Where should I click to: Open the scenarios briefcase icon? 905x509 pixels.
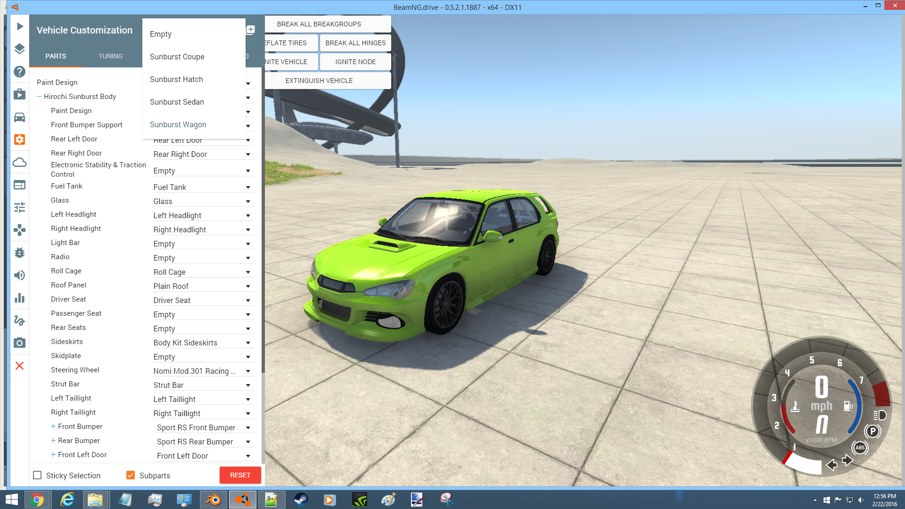click(x=19, y=94)
